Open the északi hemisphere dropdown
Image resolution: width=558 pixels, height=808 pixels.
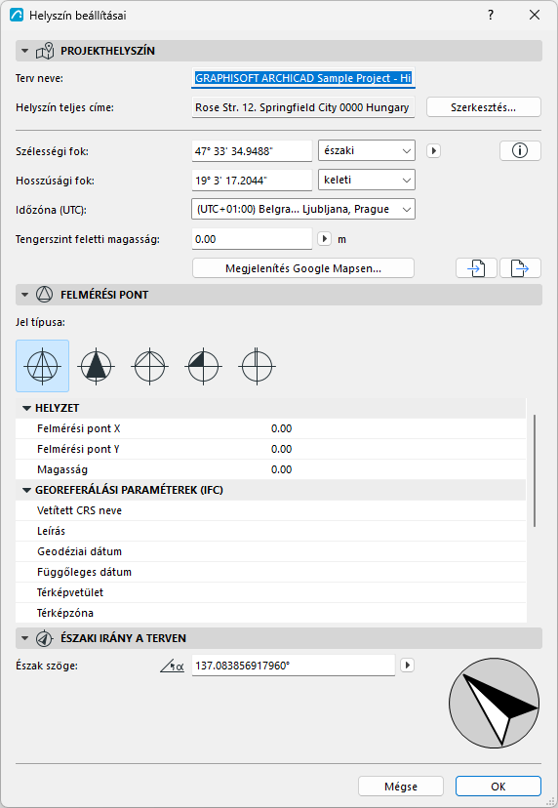tap(367, 151)
